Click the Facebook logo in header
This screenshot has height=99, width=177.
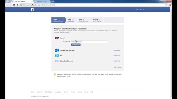32,9
